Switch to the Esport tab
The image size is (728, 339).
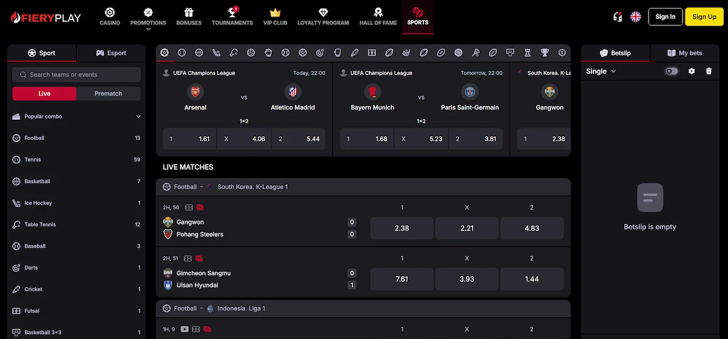pos(111,53)
